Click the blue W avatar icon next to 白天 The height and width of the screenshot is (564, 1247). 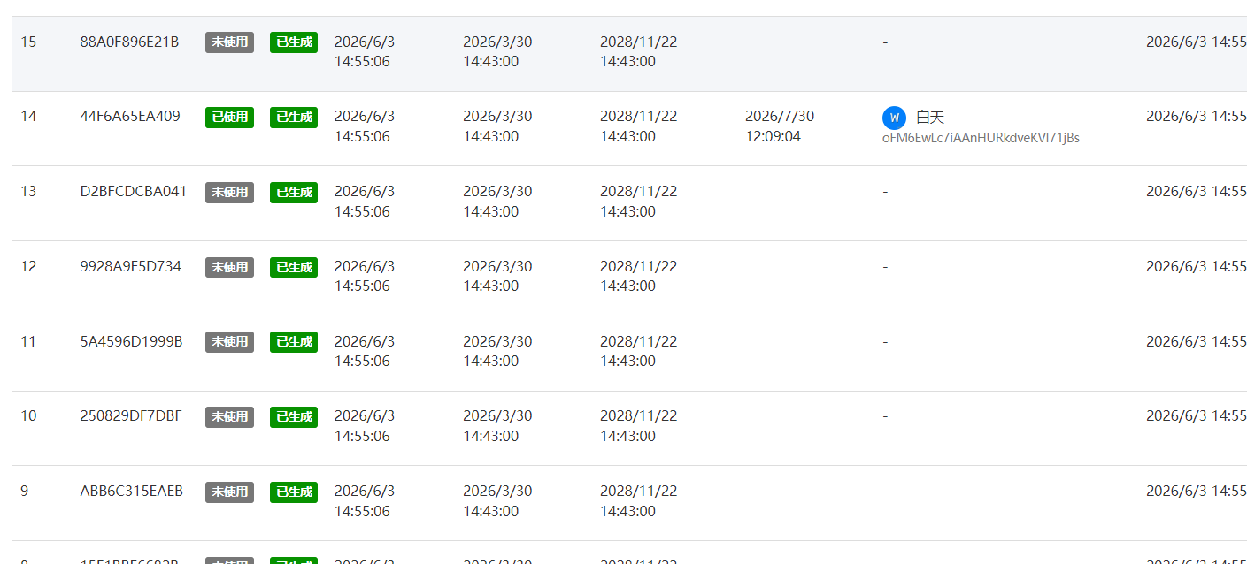[x=894, y=117]
